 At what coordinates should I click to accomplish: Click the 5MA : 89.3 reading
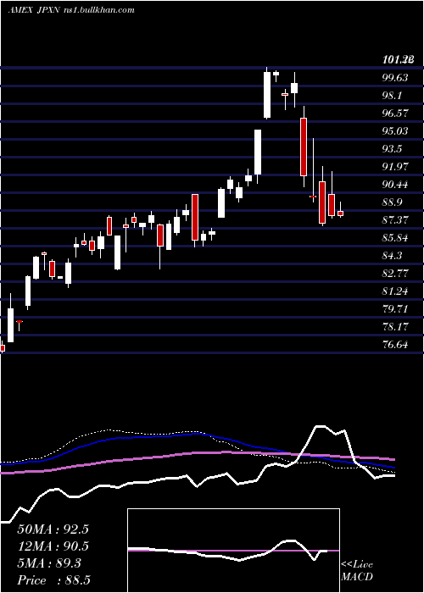click(49, 563)
